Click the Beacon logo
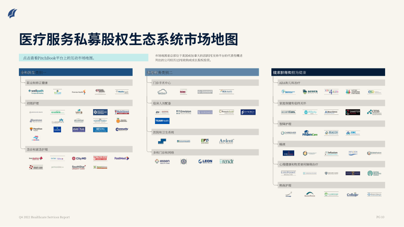This screenshot has height=227, width=404. [331, 133]
